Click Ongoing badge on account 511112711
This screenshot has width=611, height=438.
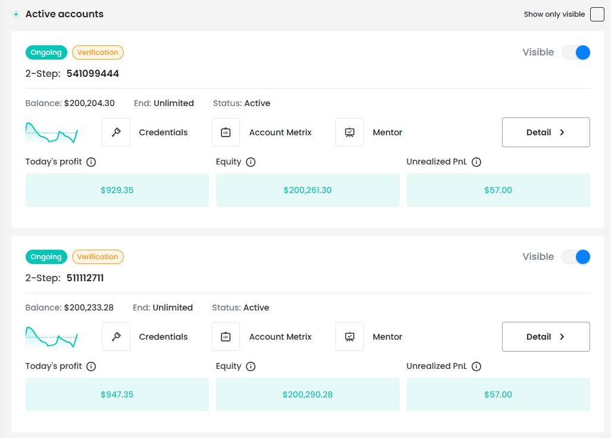point(46,257)
